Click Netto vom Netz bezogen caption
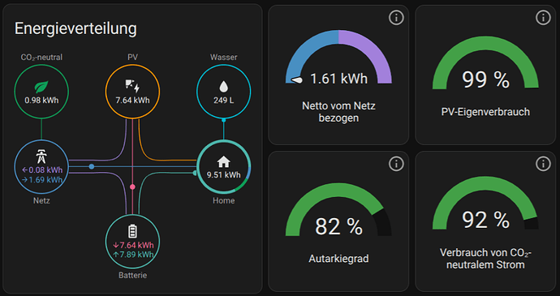This screenshot has height=296, width=560. point(338,112)
